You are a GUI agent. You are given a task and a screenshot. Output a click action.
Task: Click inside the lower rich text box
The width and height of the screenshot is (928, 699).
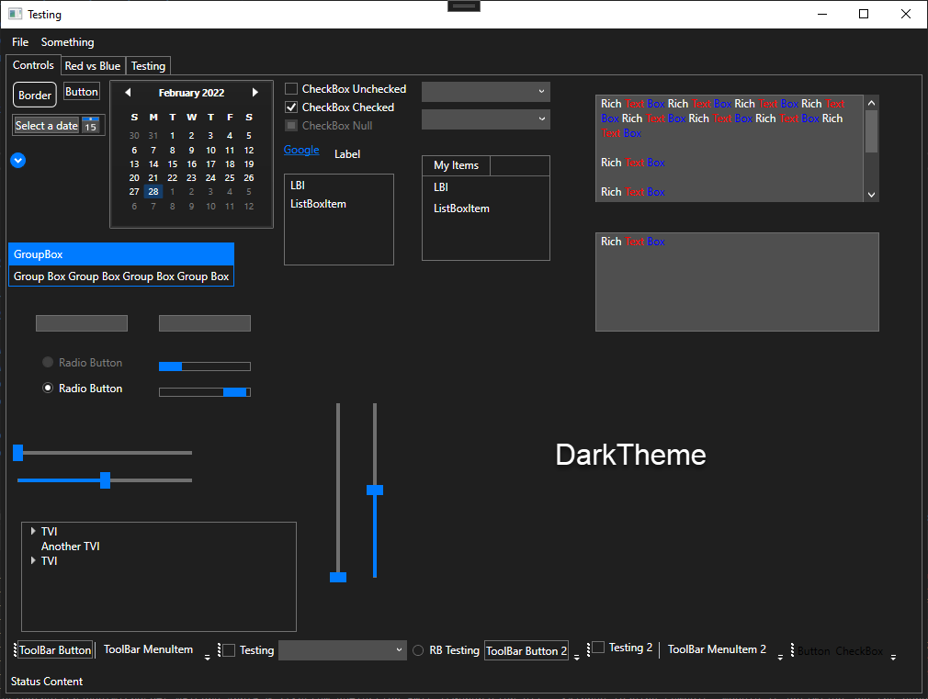(737, 282)
